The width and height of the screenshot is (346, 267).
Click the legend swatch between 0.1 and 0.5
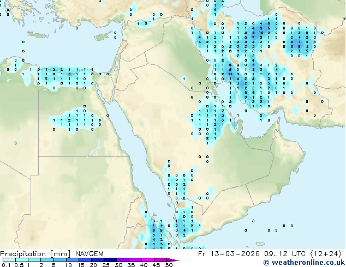(9, 260)
